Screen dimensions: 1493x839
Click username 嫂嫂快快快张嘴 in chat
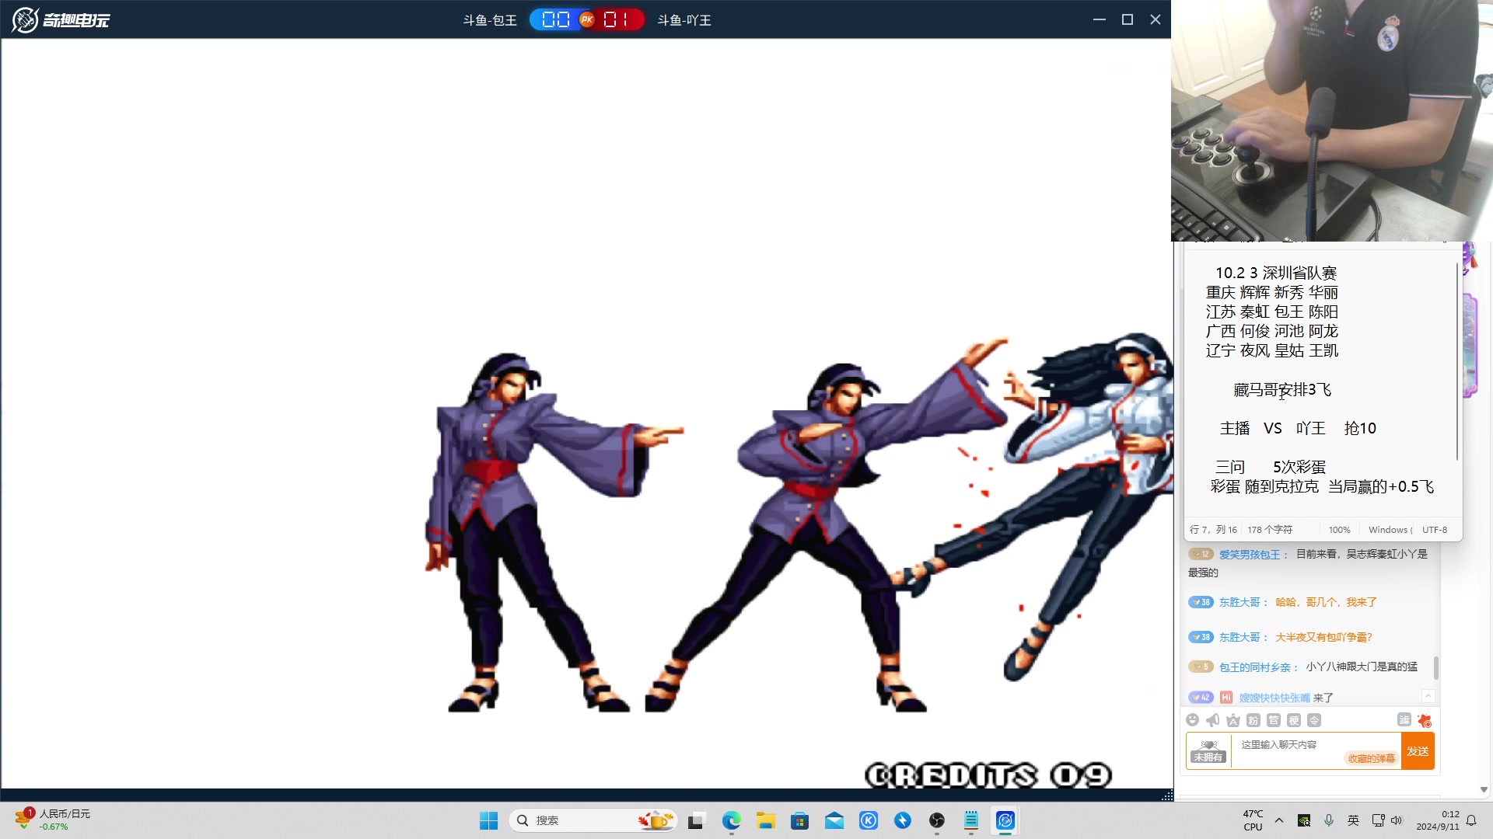(1274, 698)
